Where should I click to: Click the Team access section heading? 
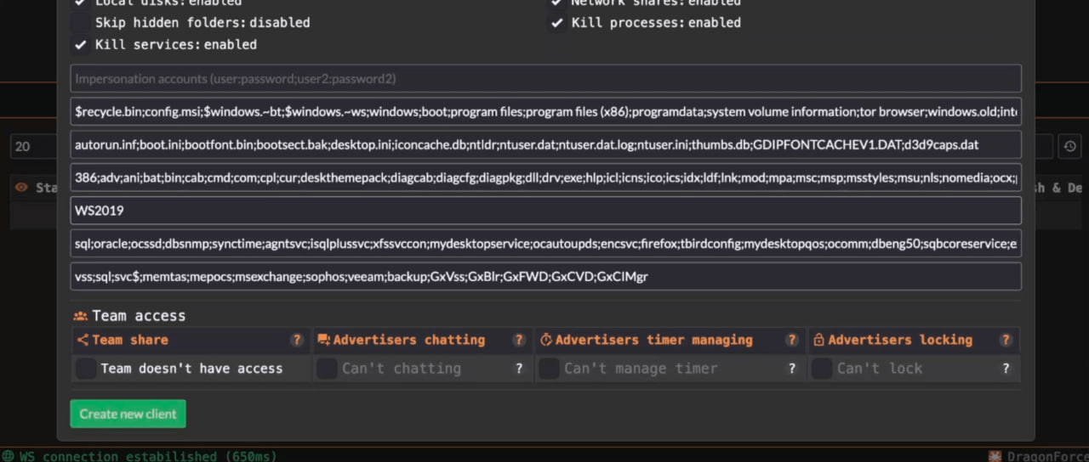click(139, 316)
